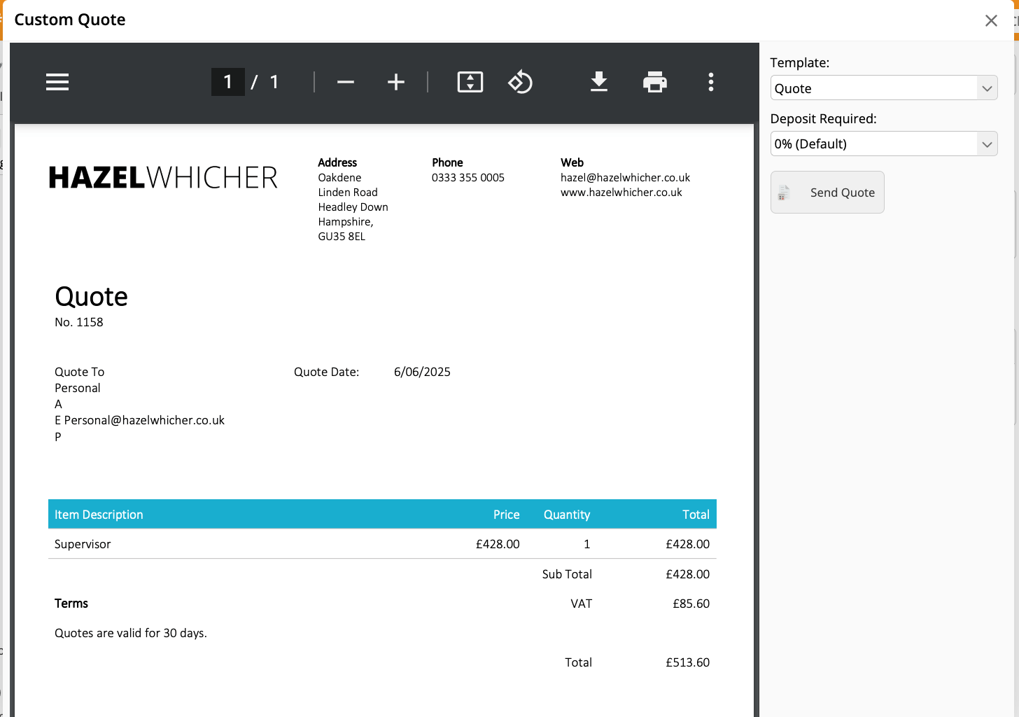
Task: Select the current page number field
Action: point(228,82)
